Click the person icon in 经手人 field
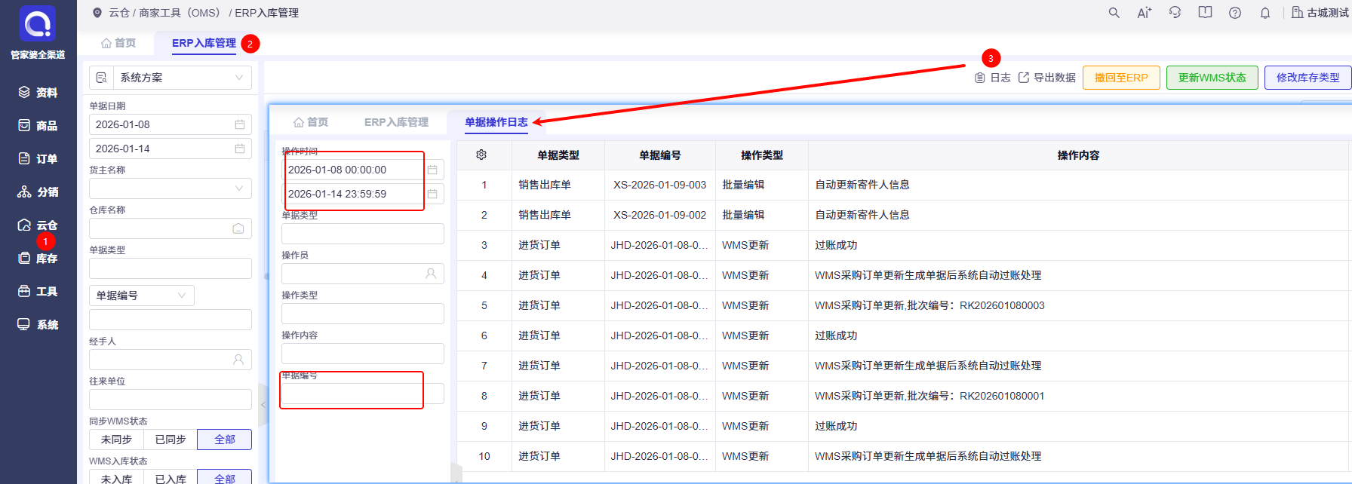 (238, 360)
